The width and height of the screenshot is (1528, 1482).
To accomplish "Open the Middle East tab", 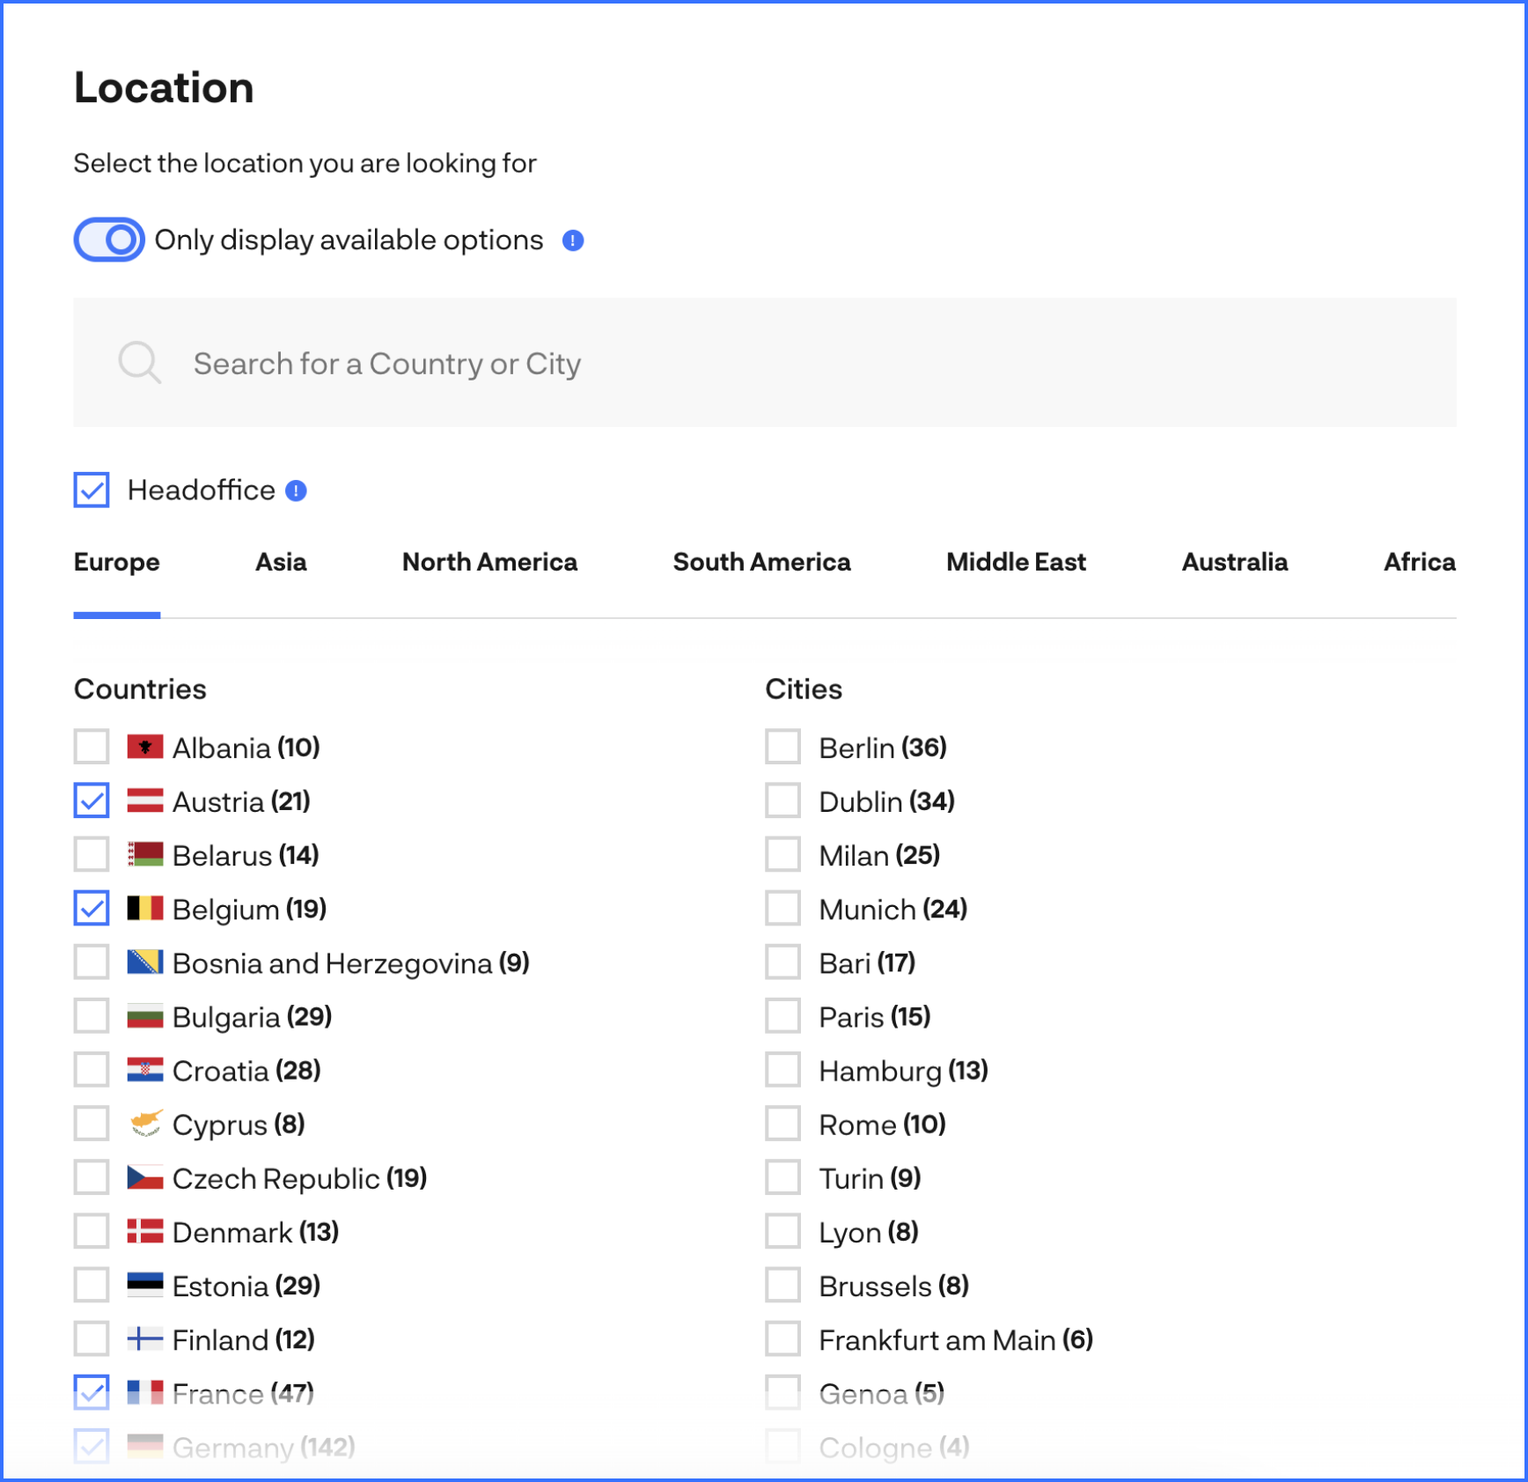I will click(1017, 562).
